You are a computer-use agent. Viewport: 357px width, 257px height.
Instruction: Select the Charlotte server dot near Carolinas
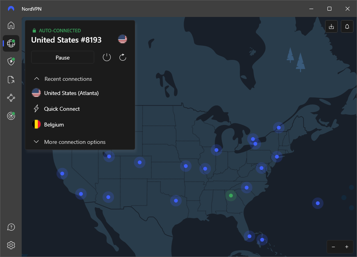tap(247, 188)
